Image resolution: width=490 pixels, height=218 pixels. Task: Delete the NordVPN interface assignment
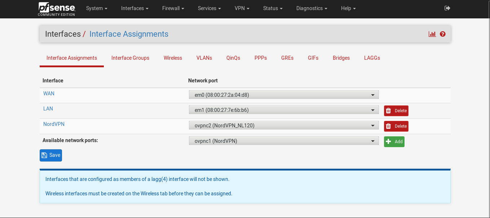[396, 126]
